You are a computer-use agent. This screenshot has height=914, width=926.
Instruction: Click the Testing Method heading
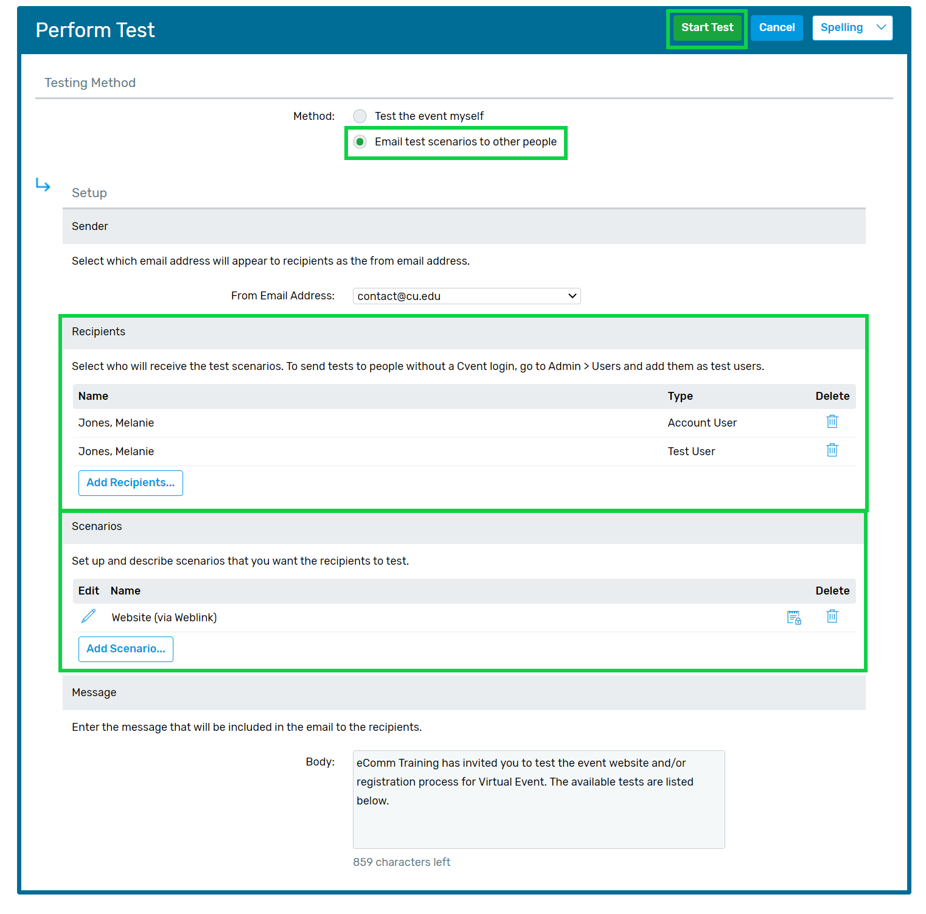point(90,83)
